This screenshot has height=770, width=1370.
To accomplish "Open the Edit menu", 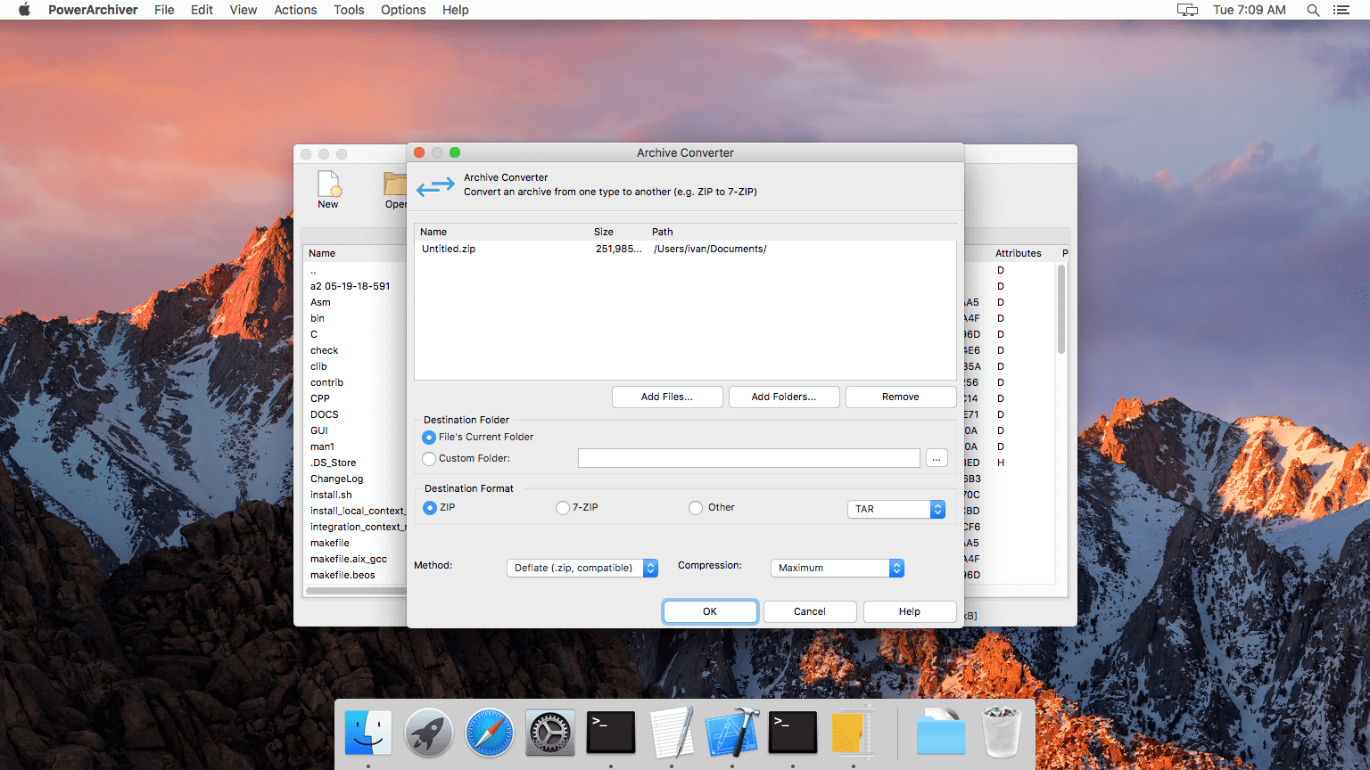I will click(x=202, y=10).
